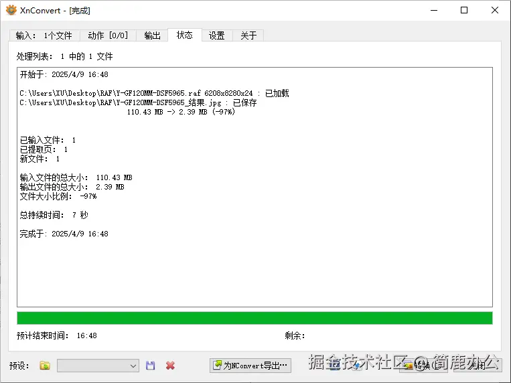Click the XnConvert app logo in title bar
Image resolution: width=511 pixels, height=383 pixels.
click(11, 10)
